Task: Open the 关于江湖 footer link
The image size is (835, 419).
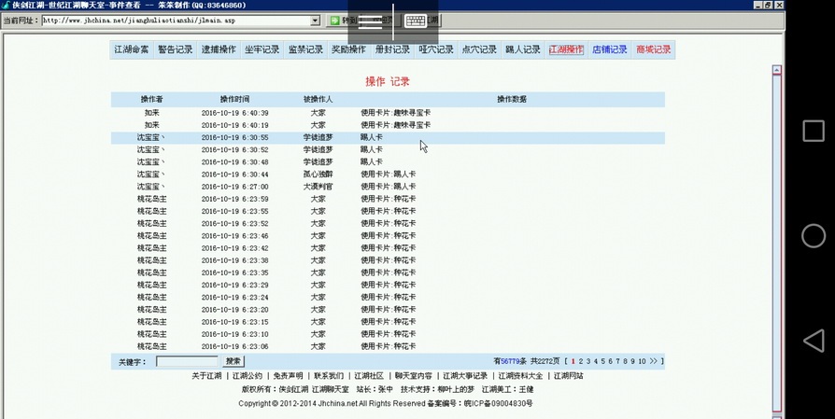Action: pyautogui.click(x=206, y=375)
